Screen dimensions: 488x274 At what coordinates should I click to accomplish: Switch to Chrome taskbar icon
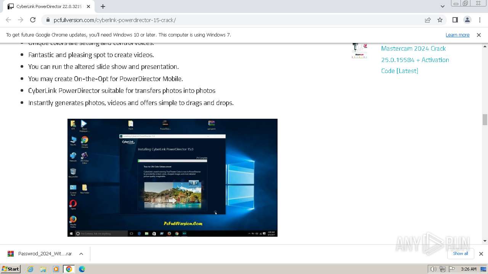point(69,269)
